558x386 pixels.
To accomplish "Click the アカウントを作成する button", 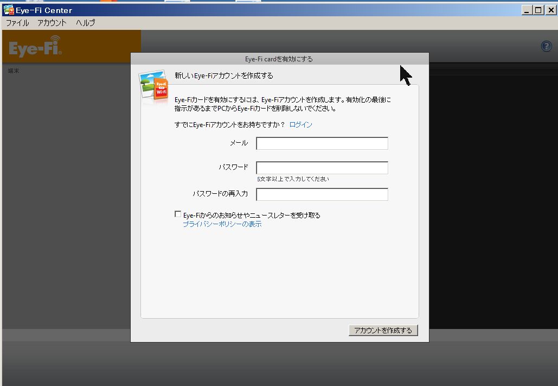I will coord(383,331).
